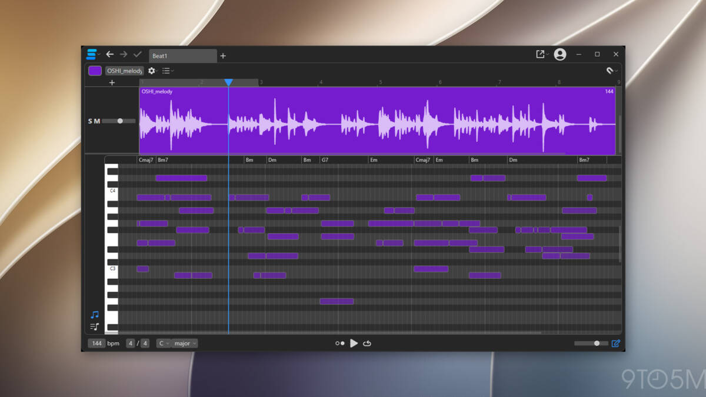Viewport: 706px width, 397px height.
Task: Click the redo forward arrow
Action: [124, 54]
